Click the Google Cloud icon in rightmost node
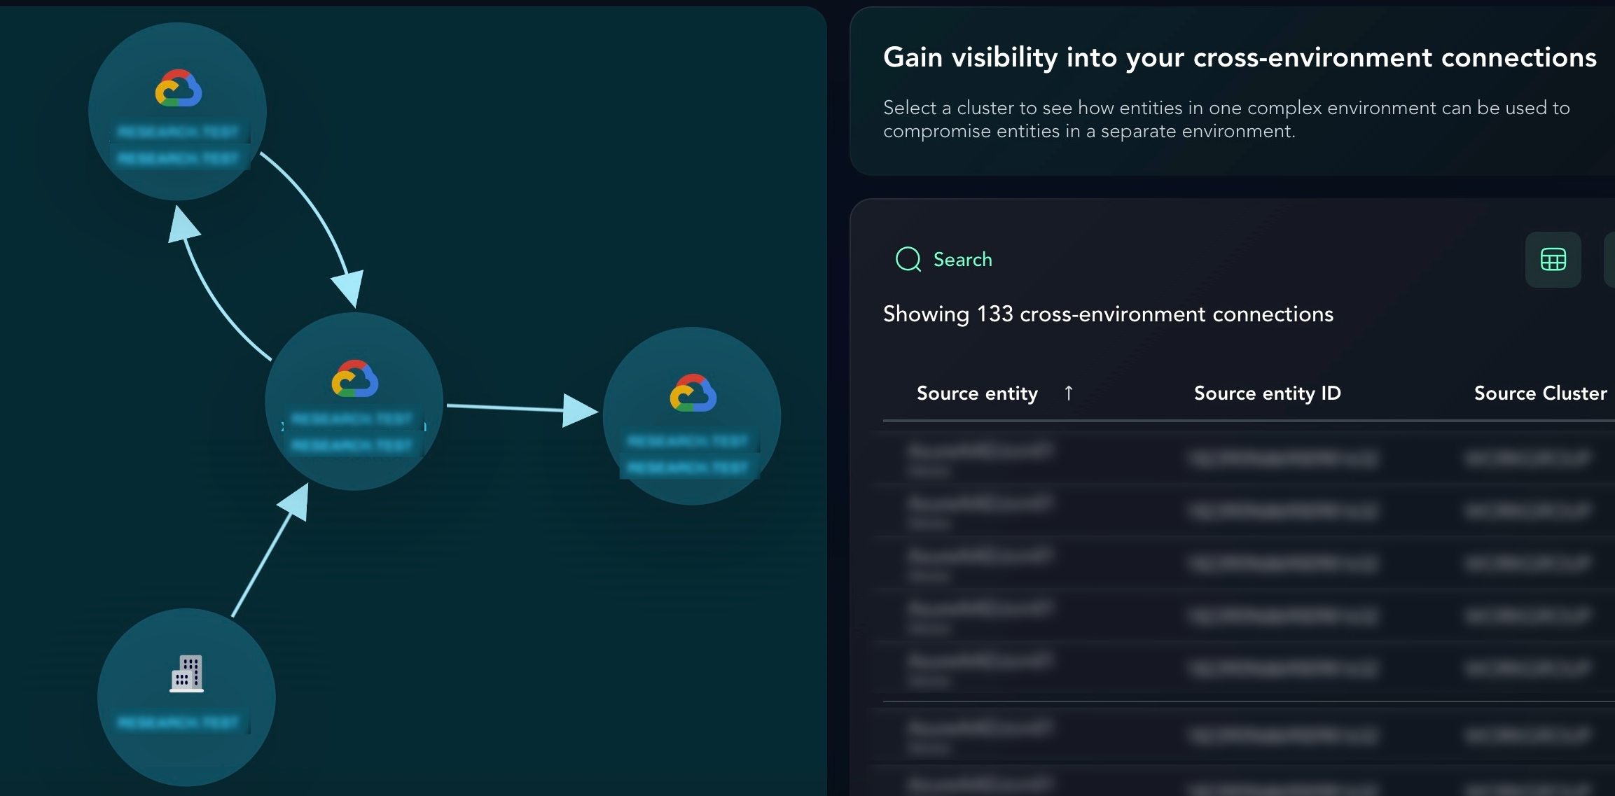Screen dimensions: 1615x796 pos(693,393)
